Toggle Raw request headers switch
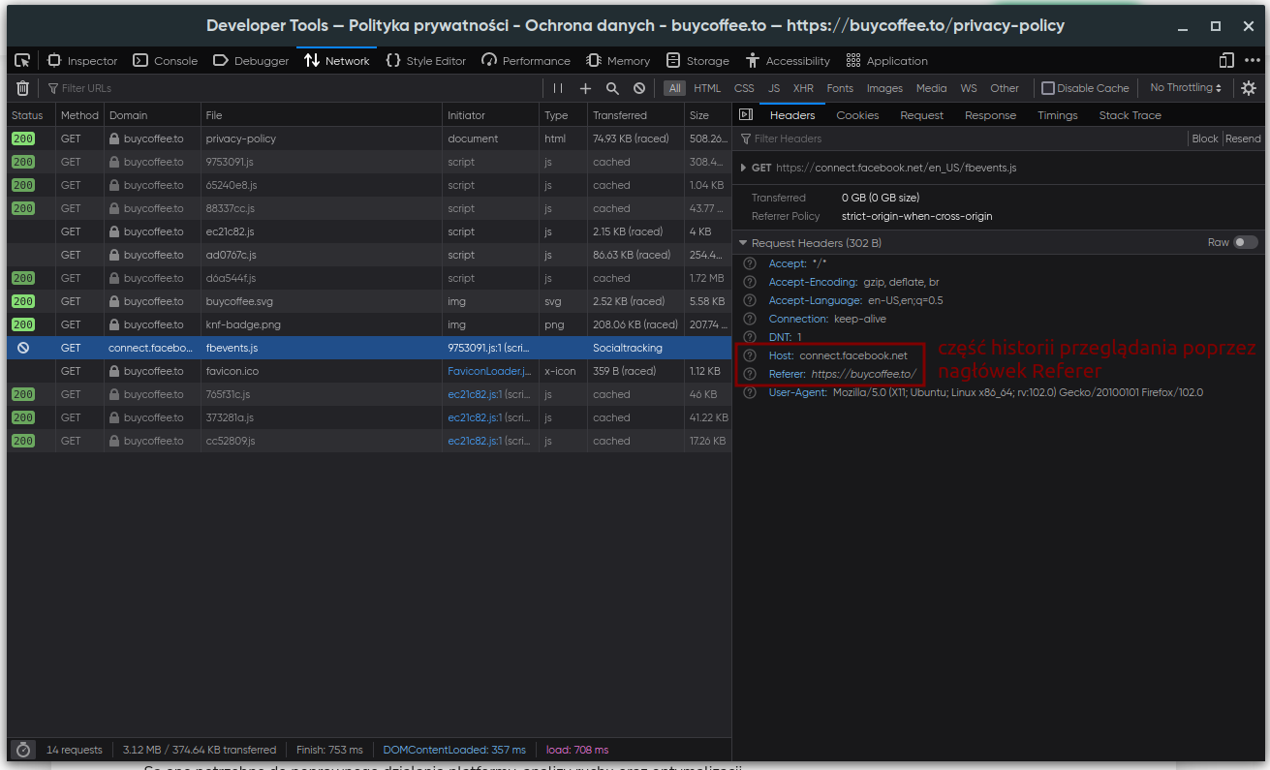The image size is (1270, 770). (x=1246, y=242)
